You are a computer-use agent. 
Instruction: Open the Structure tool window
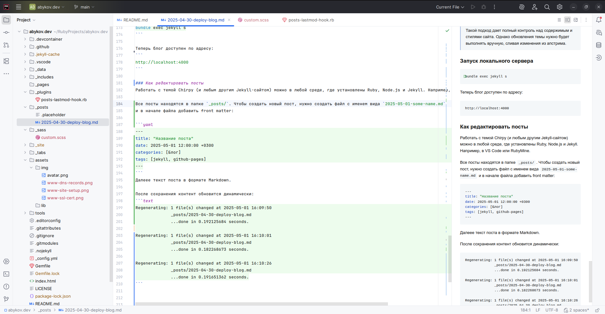6,61
